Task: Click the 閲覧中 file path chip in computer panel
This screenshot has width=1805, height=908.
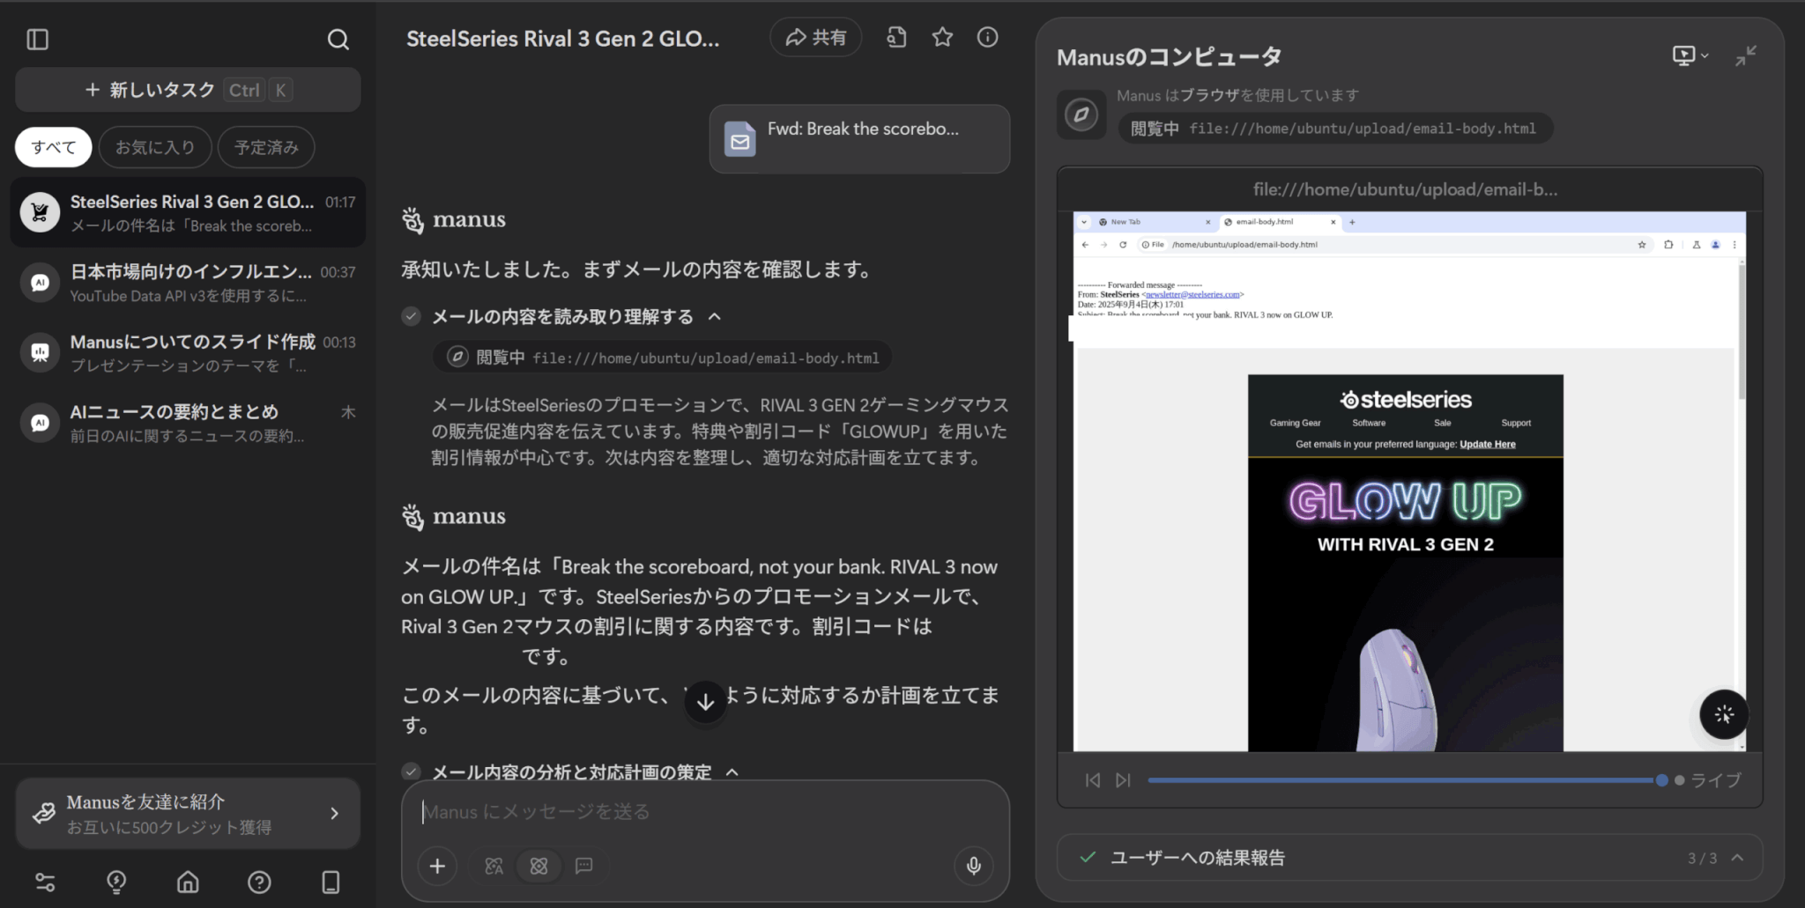Action: click(1335, 129)
